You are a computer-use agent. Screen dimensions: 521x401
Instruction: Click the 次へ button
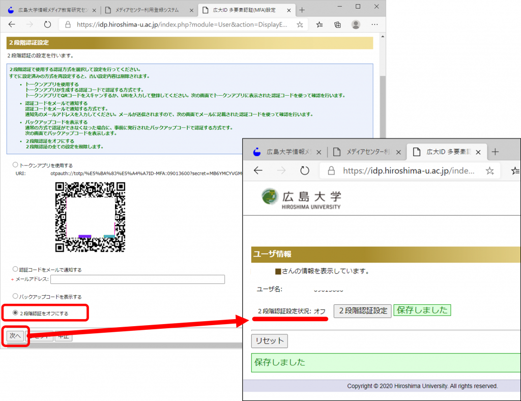tap(15, 336)
